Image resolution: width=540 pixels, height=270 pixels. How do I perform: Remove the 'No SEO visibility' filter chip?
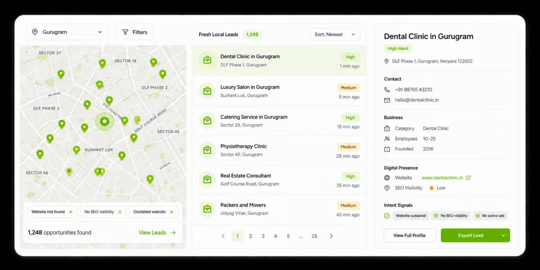120,212
